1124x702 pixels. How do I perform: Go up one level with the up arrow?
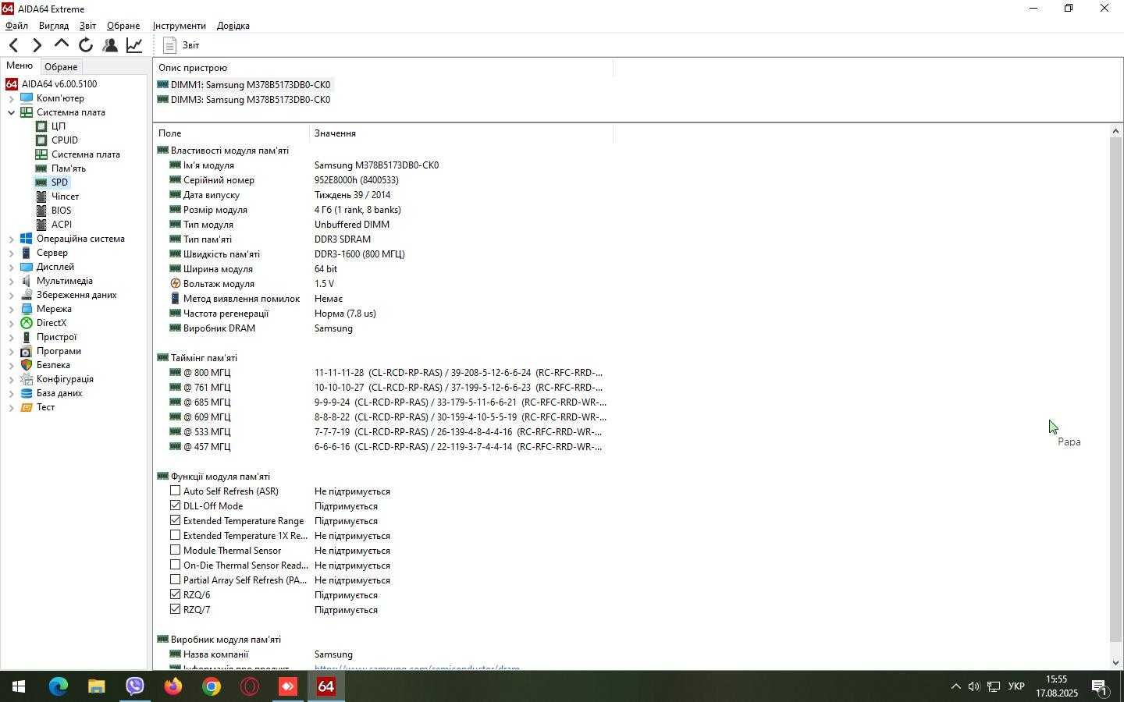(61, 45)
